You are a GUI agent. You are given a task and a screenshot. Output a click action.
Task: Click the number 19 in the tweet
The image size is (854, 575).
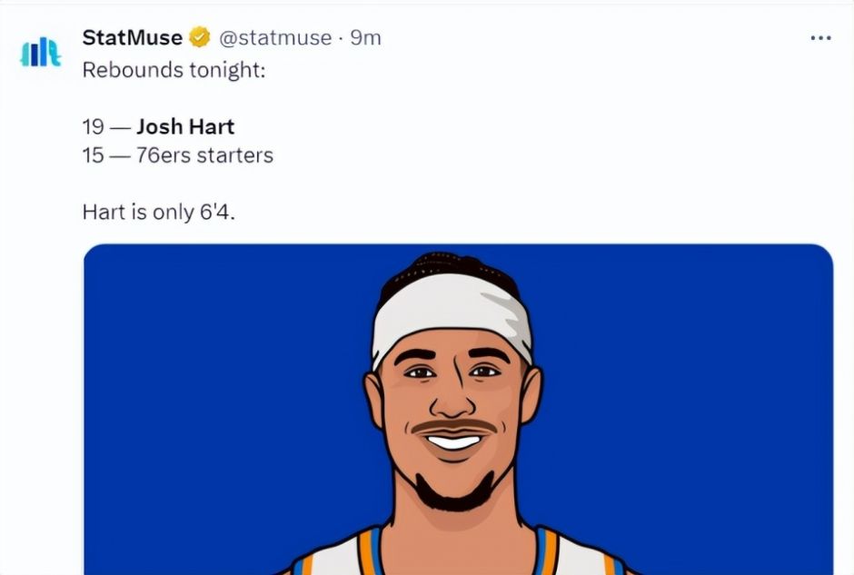(x=93, y=126)
